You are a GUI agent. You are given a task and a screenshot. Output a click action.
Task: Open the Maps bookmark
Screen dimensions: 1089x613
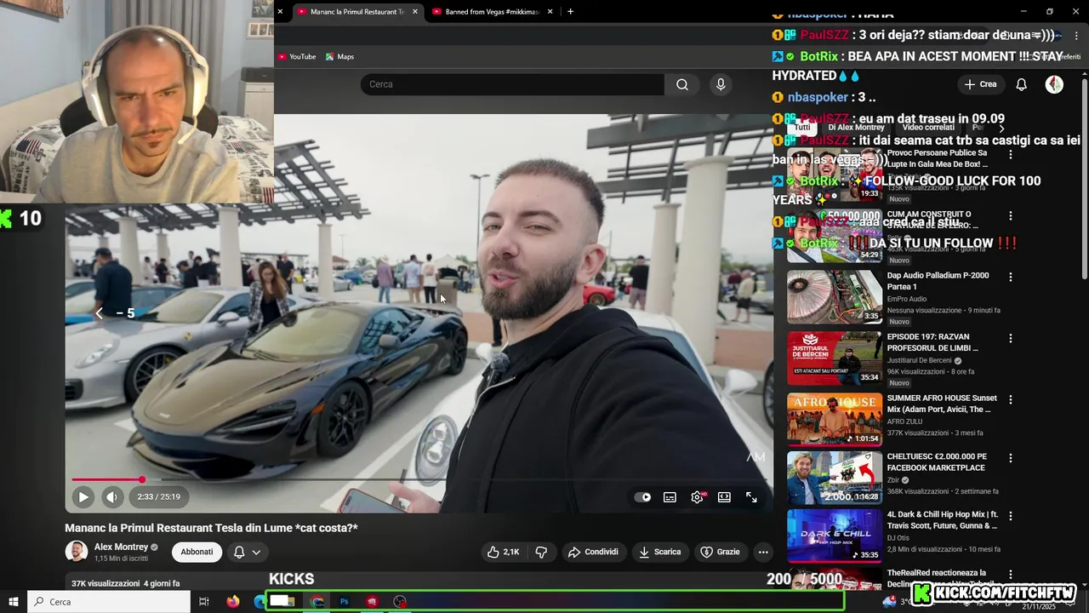click(339, 57)
